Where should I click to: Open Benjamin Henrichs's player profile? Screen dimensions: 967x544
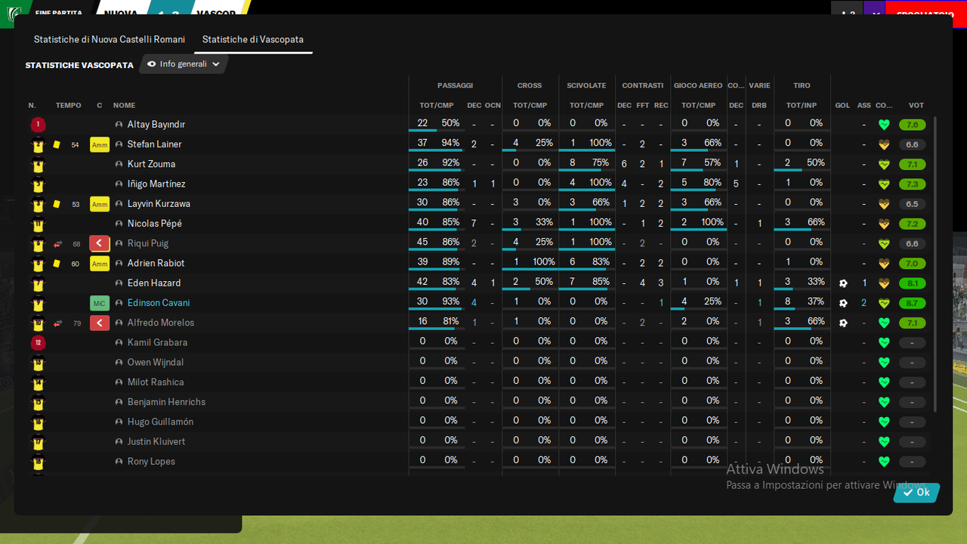click(166, 402)
